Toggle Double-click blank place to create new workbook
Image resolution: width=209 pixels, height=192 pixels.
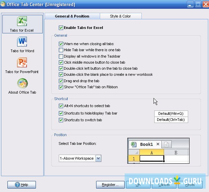(61, 74)
